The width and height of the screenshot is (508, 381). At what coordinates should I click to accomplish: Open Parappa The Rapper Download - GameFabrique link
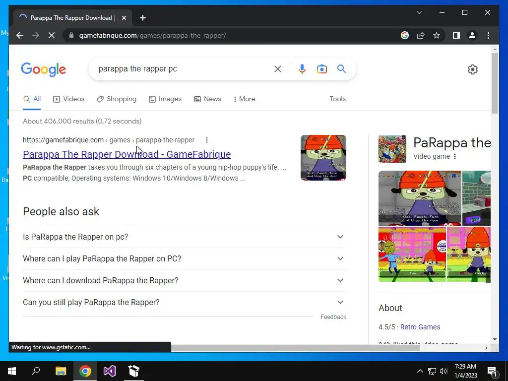click(127, 154)
